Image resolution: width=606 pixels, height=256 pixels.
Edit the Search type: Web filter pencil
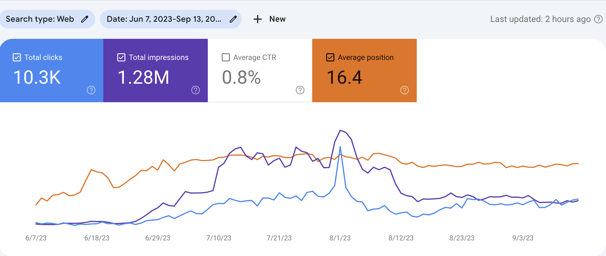(84, 19)
